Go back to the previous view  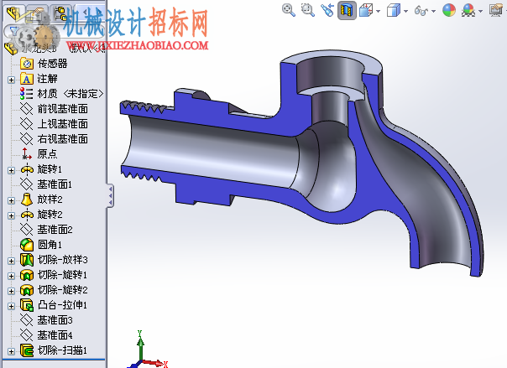pyautogui.click(x=327, y=10)
